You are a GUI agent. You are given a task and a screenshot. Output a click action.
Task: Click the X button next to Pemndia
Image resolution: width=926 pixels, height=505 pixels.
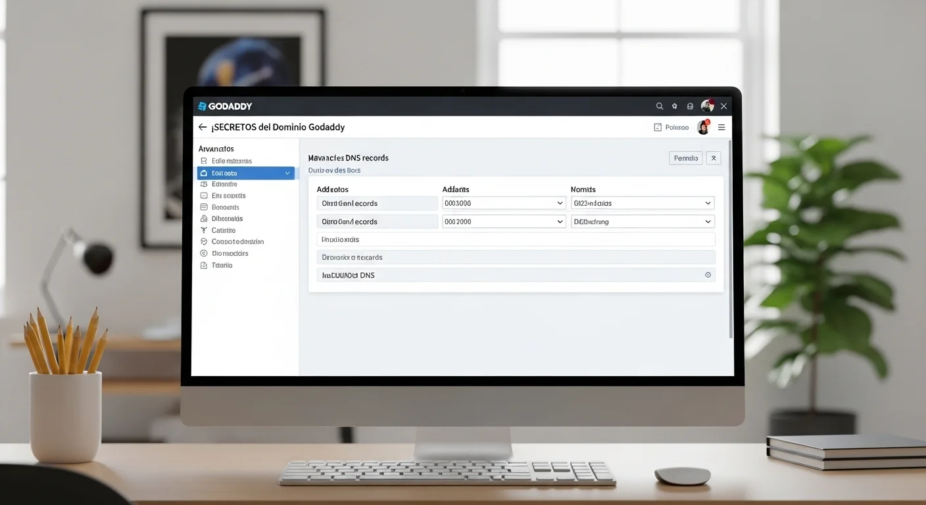(714, 158)
